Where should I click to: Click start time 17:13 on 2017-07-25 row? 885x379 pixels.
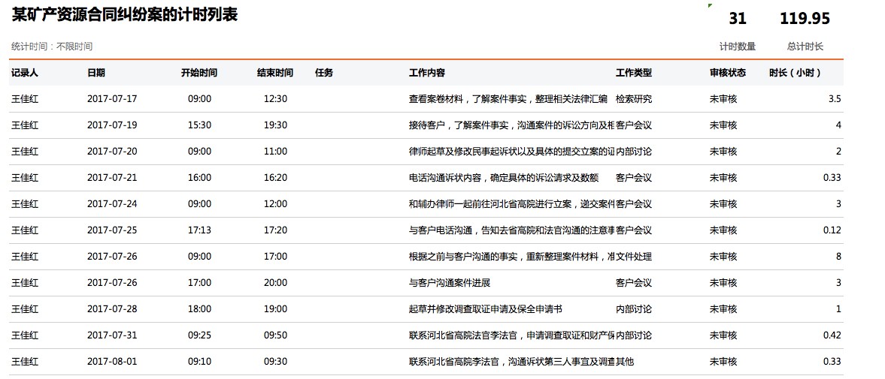[x=200, y=230]
